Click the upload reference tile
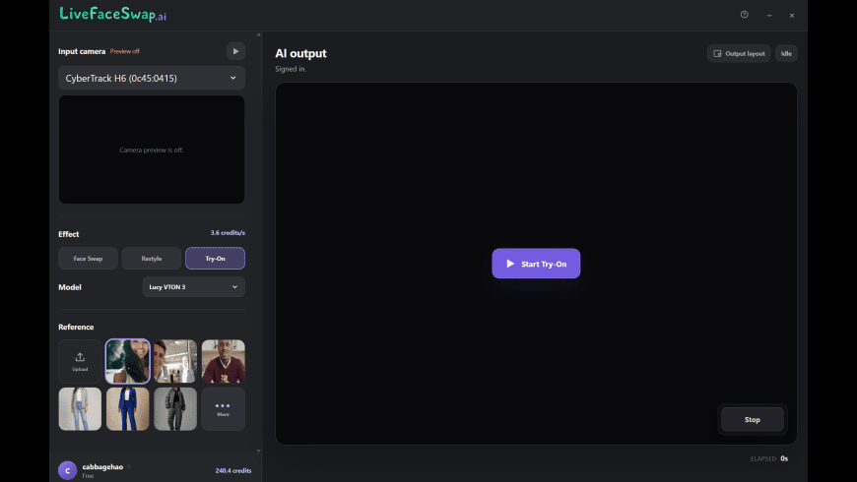This screenshot has height=482, width=857. tap(80, 361)
